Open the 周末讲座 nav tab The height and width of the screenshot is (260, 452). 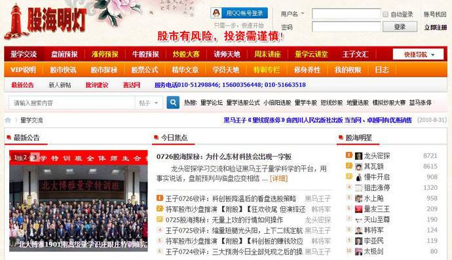tap(267, 54)
